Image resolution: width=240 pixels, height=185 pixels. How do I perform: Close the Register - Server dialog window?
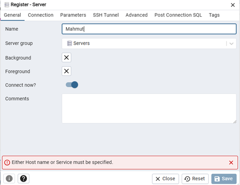tap(232, 5)
